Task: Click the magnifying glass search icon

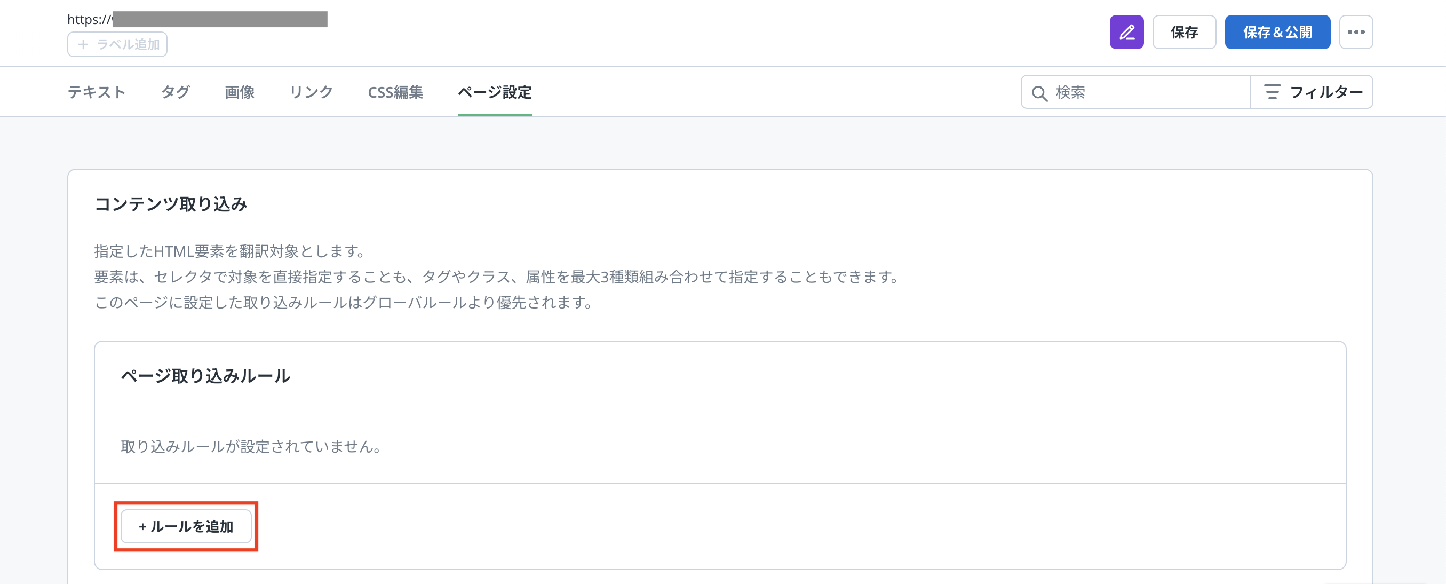Action: click(x=1039, y=93)
